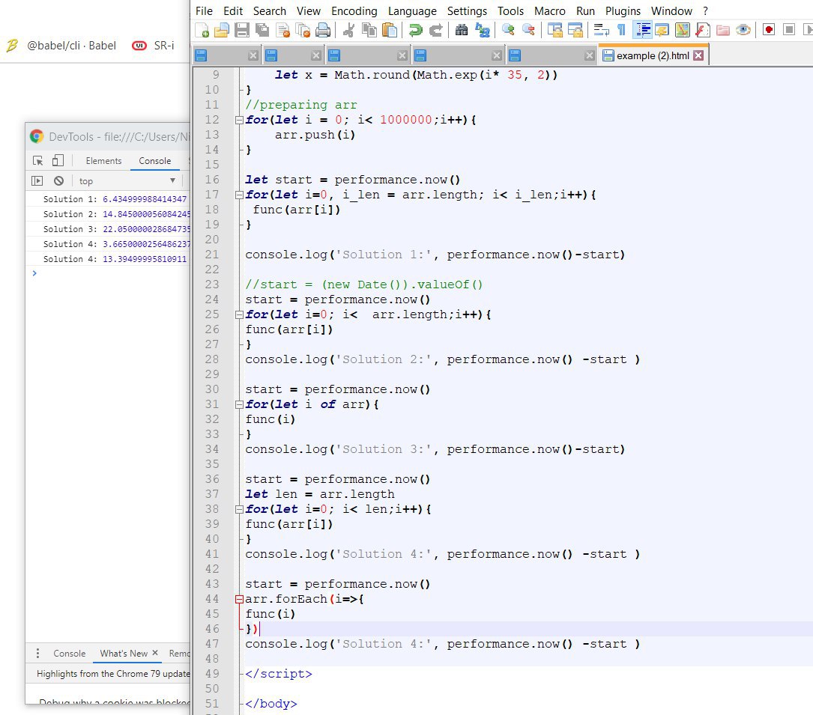Toggle file monitoring eye icon
Screen dimensions: 813x715
point(743,31)
